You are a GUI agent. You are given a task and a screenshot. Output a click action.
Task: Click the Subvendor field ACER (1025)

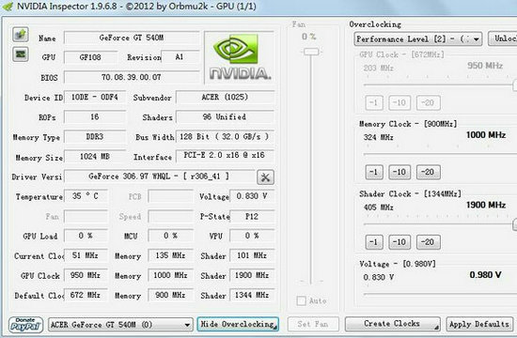coord(226,98)
